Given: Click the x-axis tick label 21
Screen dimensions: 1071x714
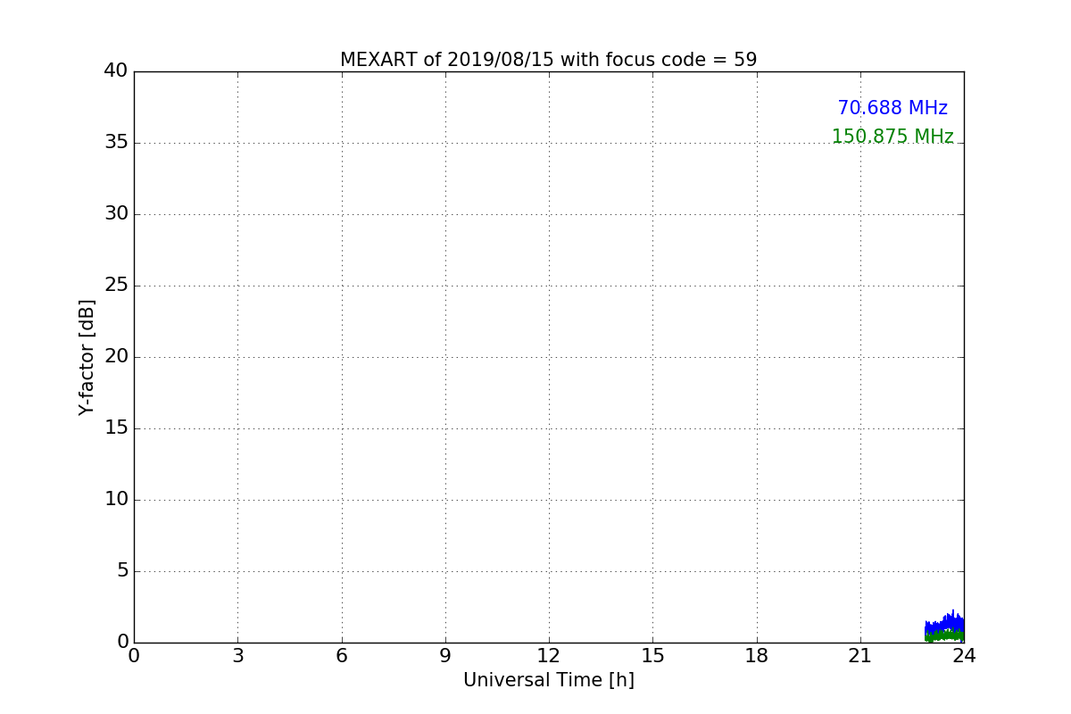Looking at the screenshot, I should (860, 656).
